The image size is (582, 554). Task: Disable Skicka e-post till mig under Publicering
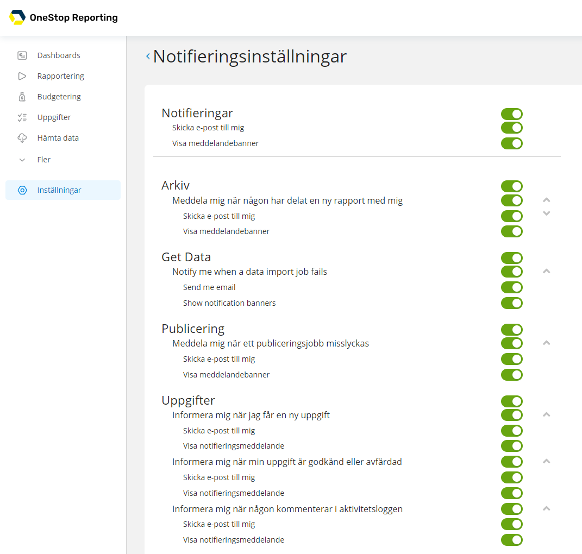pos(511,358)
